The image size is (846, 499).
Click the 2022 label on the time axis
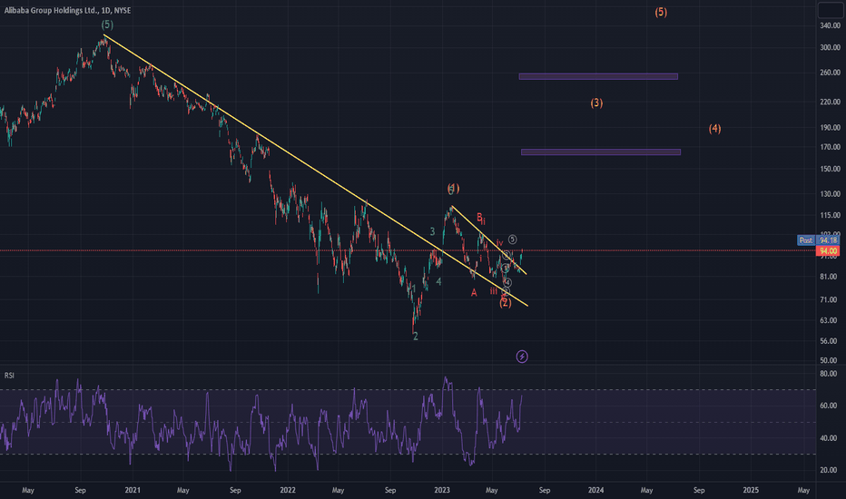tap(288, 490)
